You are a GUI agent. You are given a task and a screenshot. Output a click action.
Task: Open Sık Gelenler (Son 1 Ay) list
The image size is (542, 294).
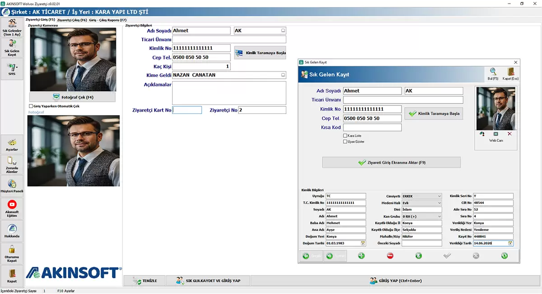tap(12, 27)
